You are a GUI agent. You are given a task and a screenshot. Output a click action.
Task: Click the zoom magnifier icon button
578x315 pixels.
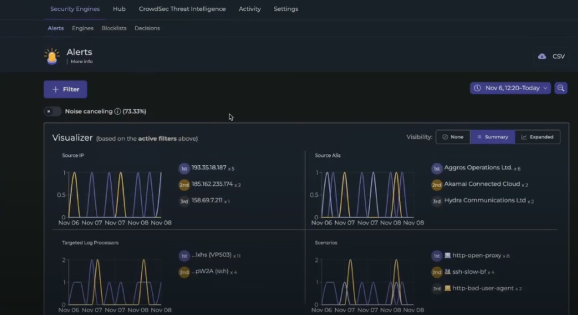point(561,88)
